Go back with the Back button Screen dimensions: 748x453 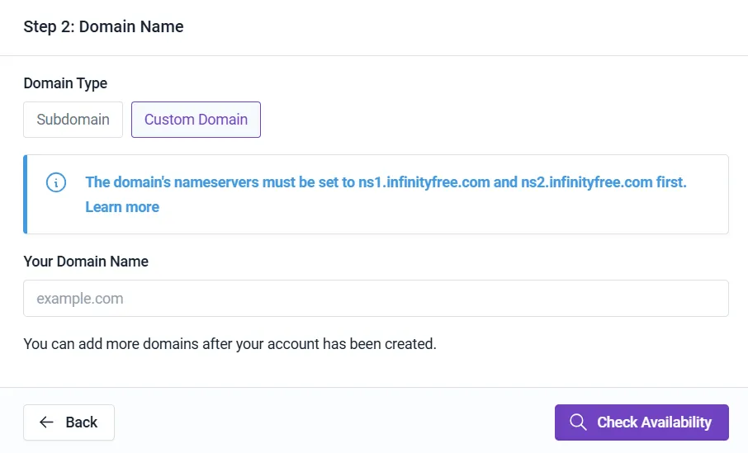point(69,422)
